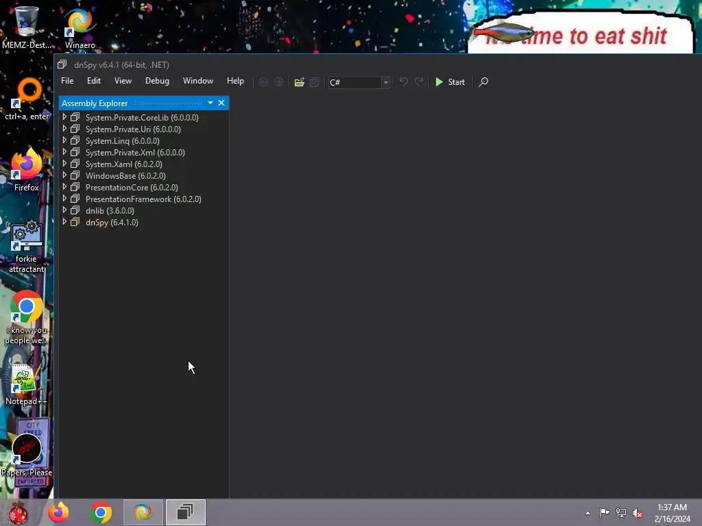This screenshot has width=702, height=526.
Task: Open Firefox from the taskbar
Action: point(58,512)
